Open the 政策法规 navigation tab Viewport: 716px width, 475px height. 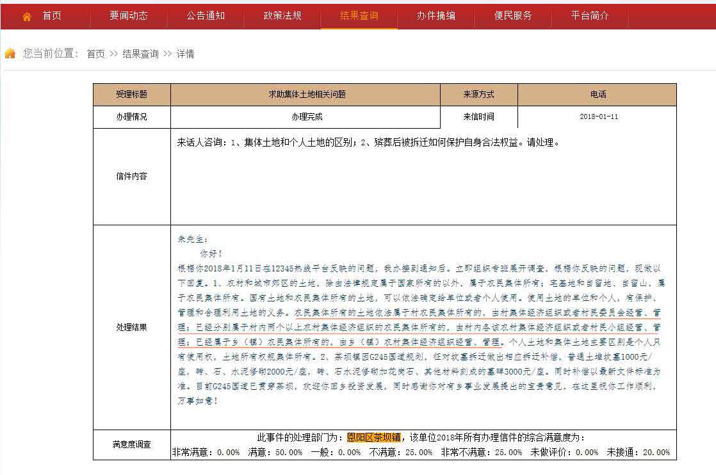(282, 16)
